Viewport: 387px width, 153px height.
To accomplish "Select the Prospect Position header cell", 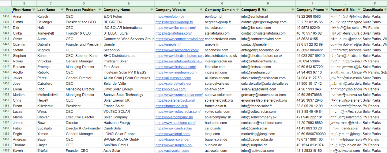I will 84,10.
